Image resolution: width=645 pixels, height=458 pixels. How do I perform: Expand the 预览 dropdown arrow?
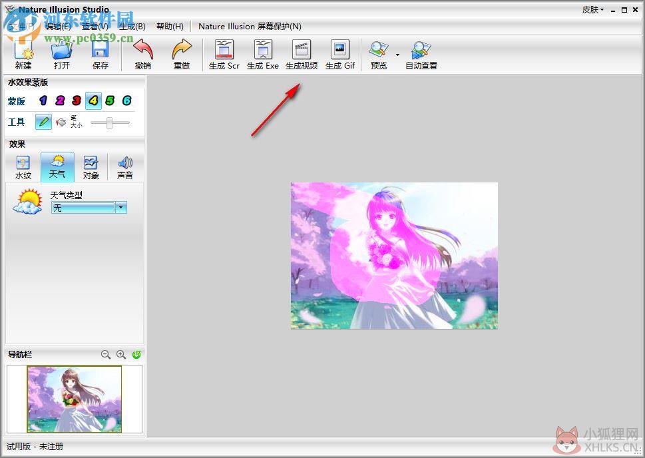click(x=397, y=55)
